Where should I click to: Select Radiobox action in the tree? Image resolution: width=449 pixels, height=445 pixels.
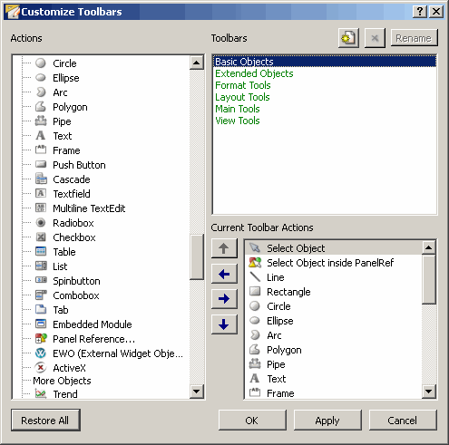click(73, 223)
